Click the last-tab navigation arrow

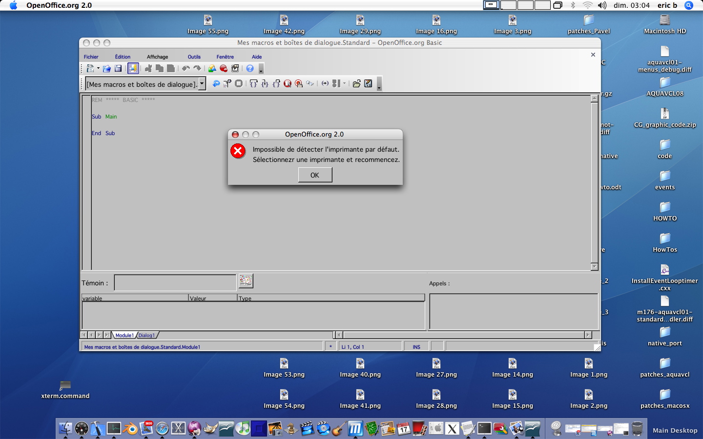(x=107, y=335)
